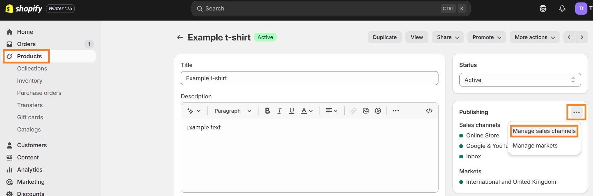Screen dimensions: 593x196
Task: Open Collections in sidebar
Action: pos(32,68)
